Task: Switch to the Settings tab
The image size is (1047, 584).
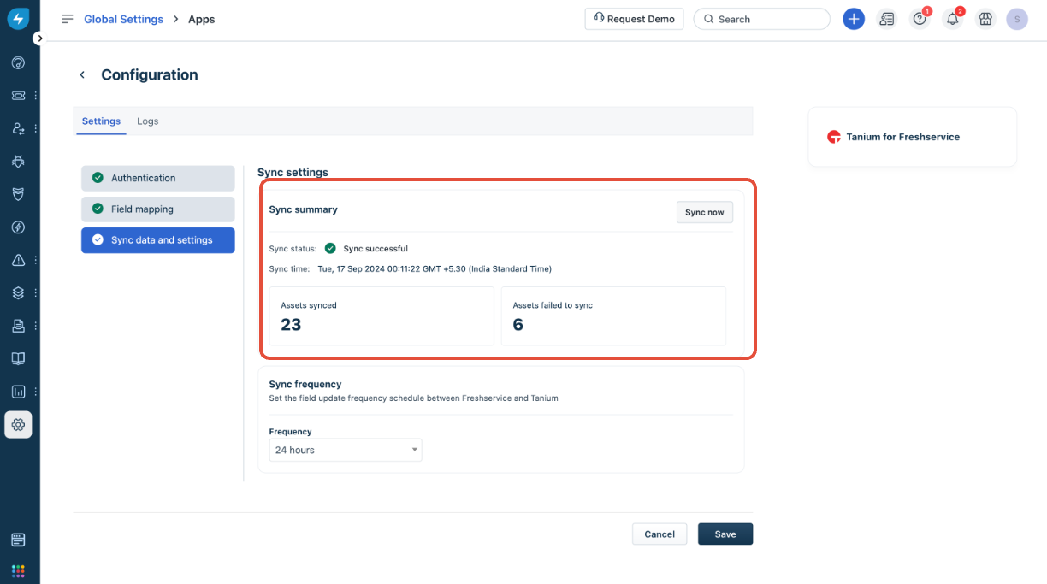Action: coord(101,121)
